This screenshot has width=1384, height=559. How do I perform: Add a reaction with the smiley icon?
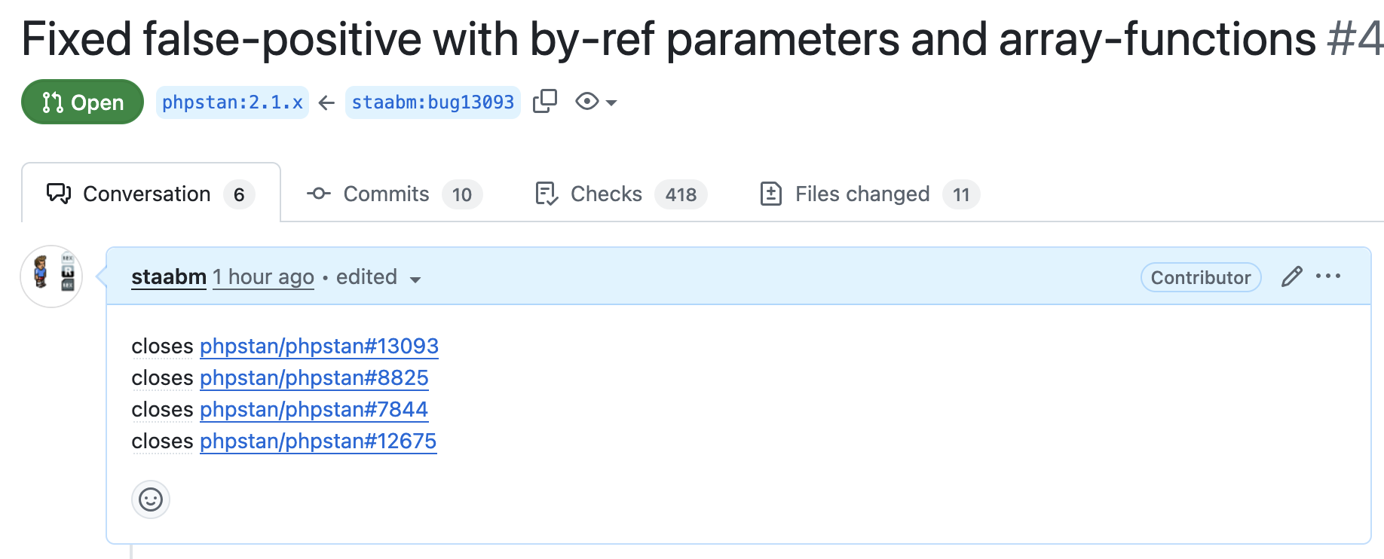click(x=151, y=499)
